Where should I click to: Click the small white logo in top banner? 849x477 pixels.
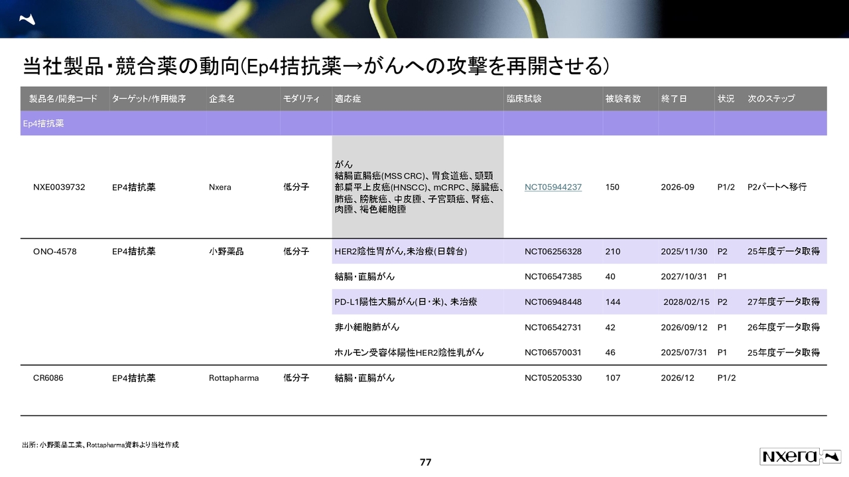point(27,19)
